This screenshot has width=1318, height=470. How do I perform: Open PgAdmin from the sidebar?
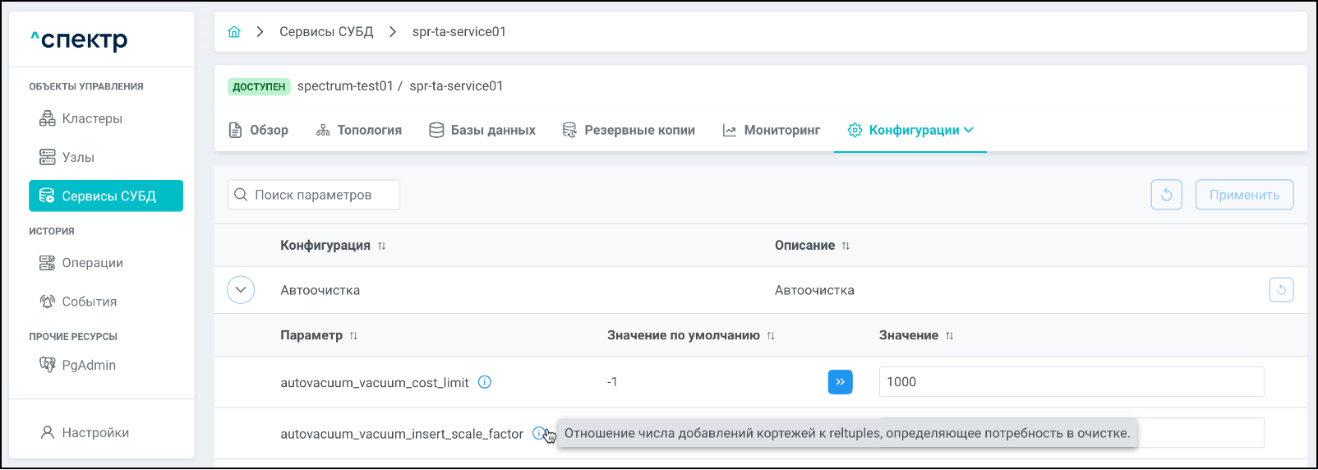click(x=89, y=365)
